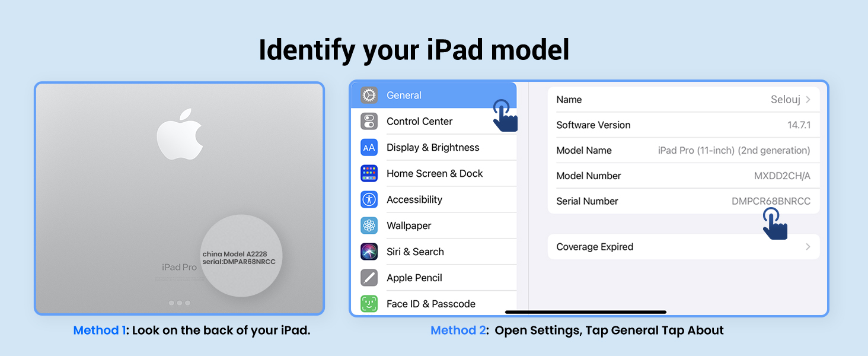Open Wallpaper settings
This screenshot has width=868, height=356.
434,225
